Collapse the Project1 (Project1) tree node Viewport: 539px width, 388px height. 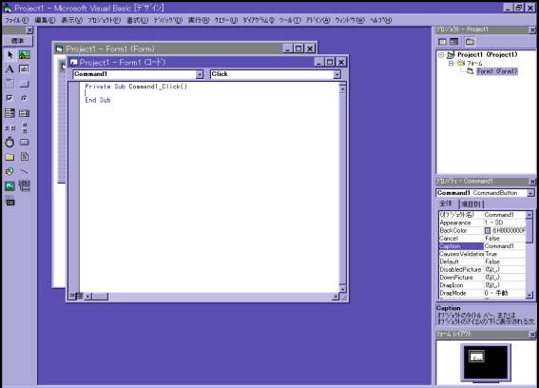click(441, 55)
